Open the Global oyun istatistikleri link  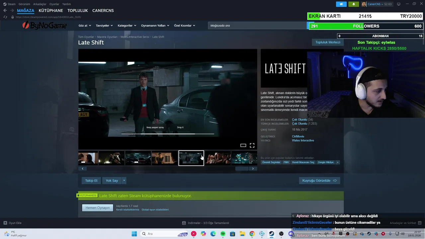155,210
